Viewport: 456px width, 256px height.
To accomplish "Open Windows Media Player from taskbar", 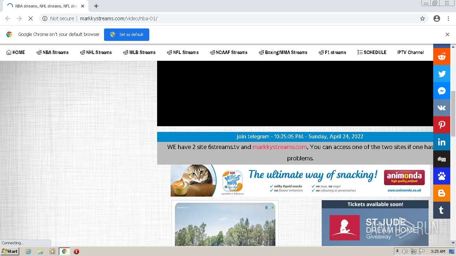I will (x=52, y=251).
